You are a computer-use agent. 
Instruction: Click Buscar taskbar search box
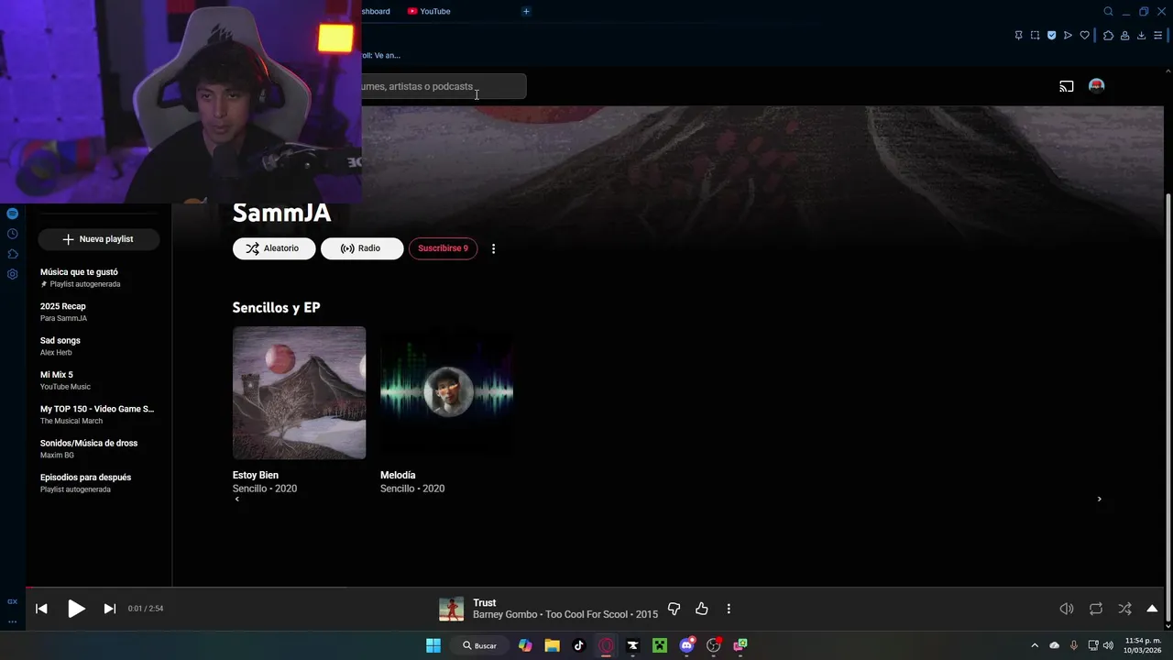coord(480,645)
